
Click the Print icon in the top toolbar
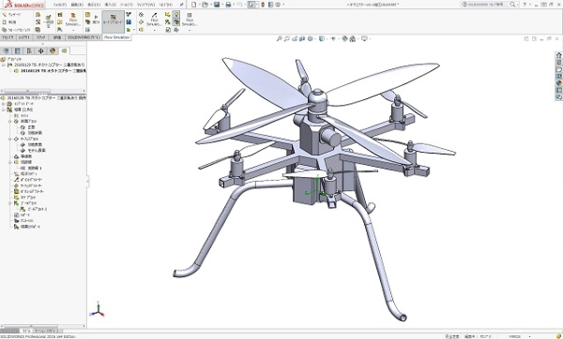pos(228,5)
